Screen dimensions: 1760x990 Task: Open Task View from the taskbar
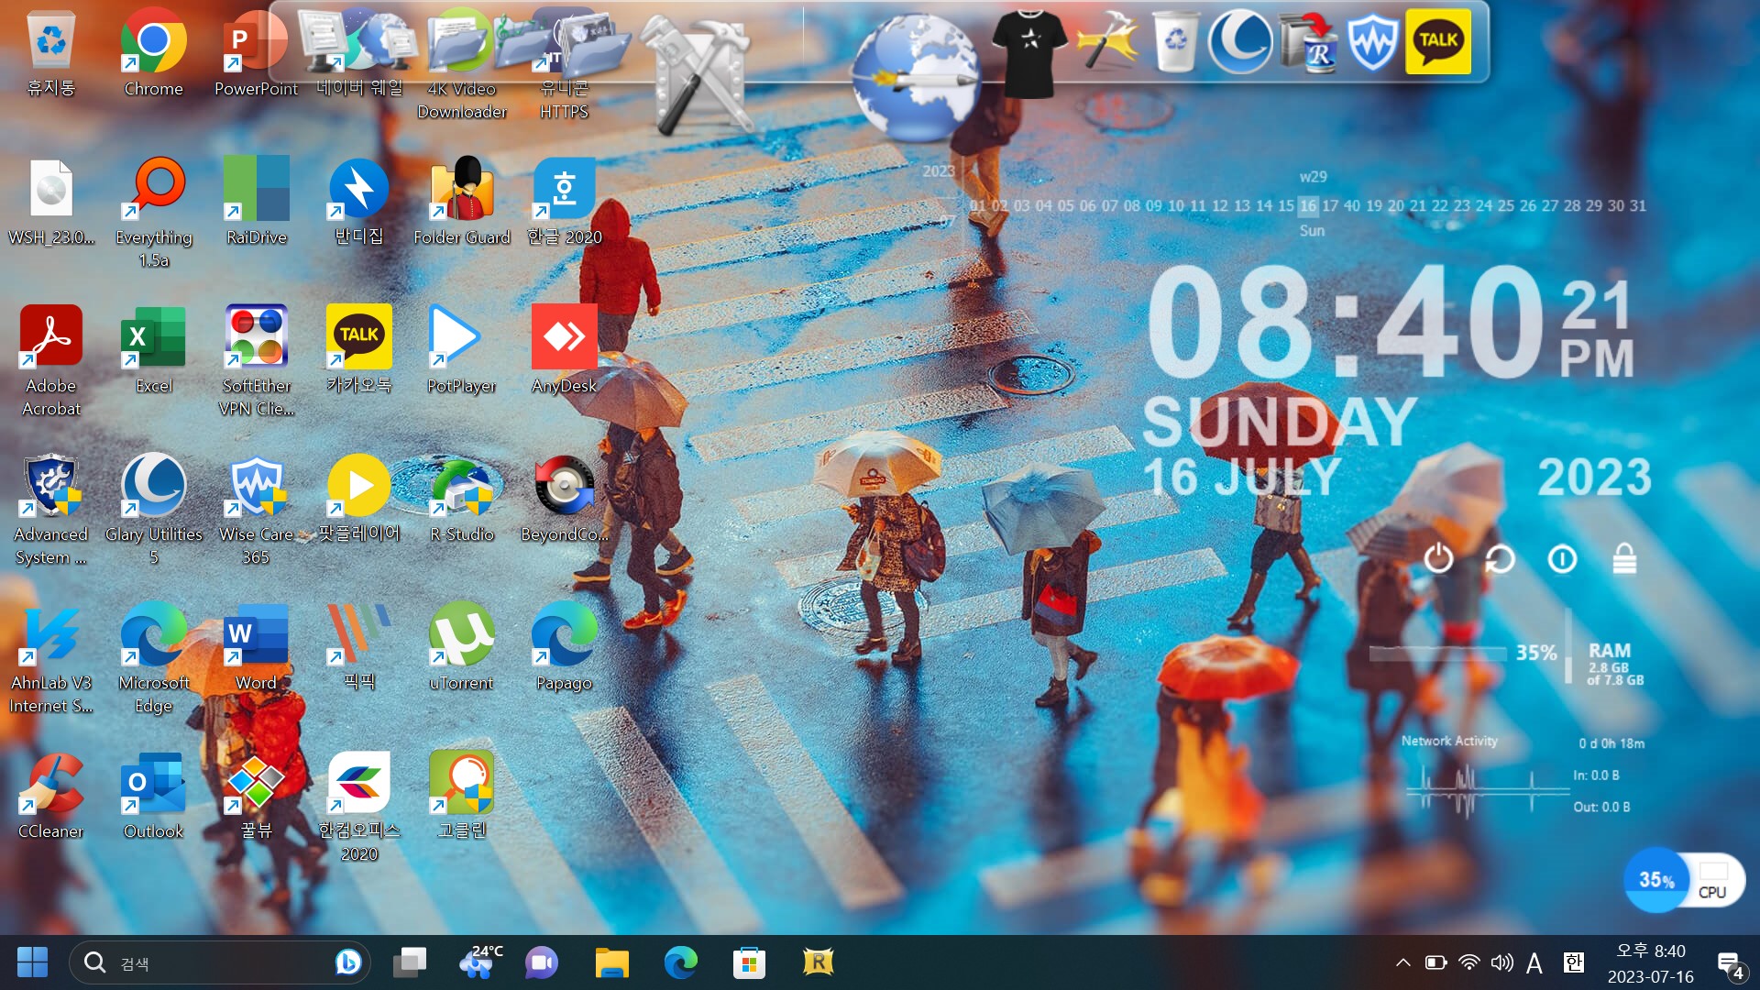tap(410, 962)
